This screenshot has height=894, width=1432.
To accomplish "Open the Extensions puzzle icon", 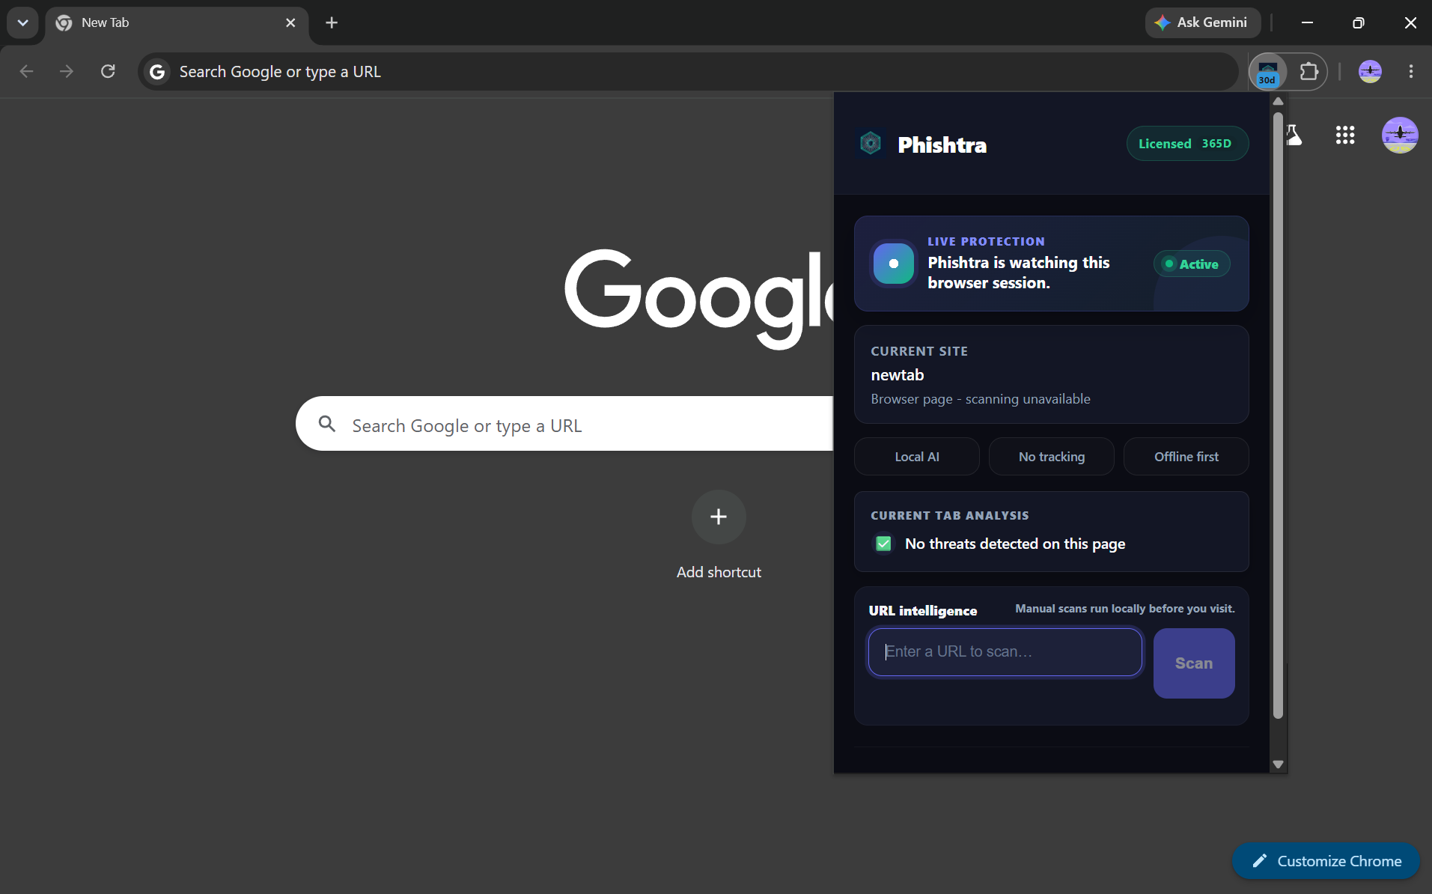I will click(x=1308, y=71).
